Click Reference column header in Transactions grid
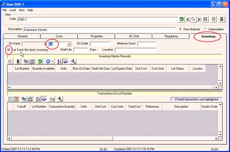Screen dimensions: 230x152 pyautogui.click(x=152, y=106)
